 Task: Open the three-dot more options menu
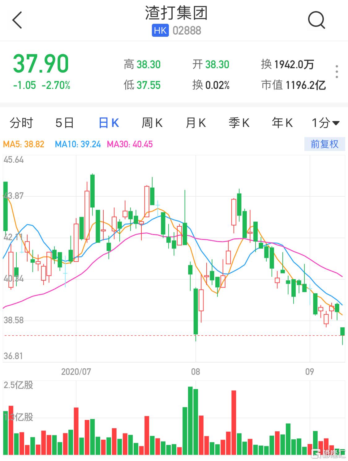click(x=337, y=72)
